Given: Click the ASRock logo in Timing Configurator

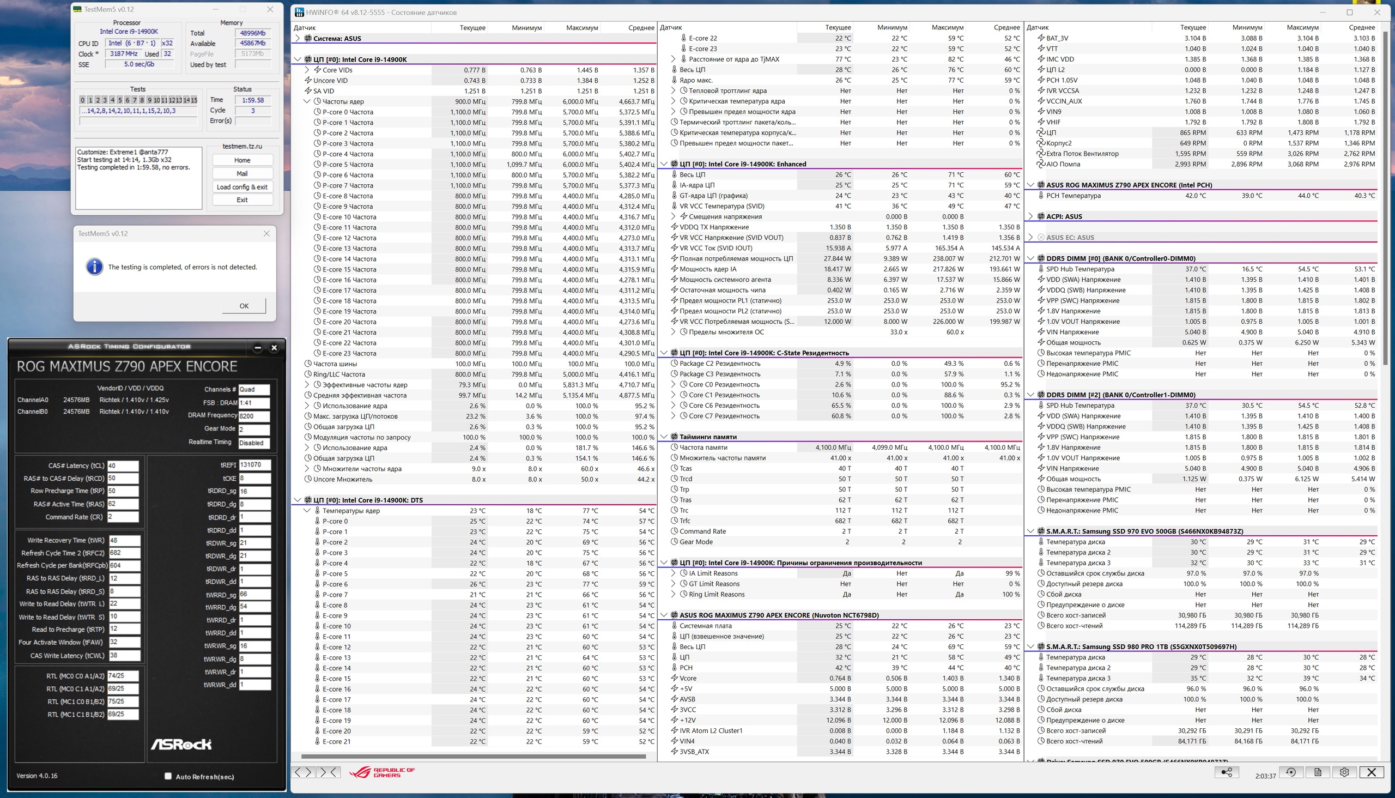Looking at the screenshot, I should [181, 743].
